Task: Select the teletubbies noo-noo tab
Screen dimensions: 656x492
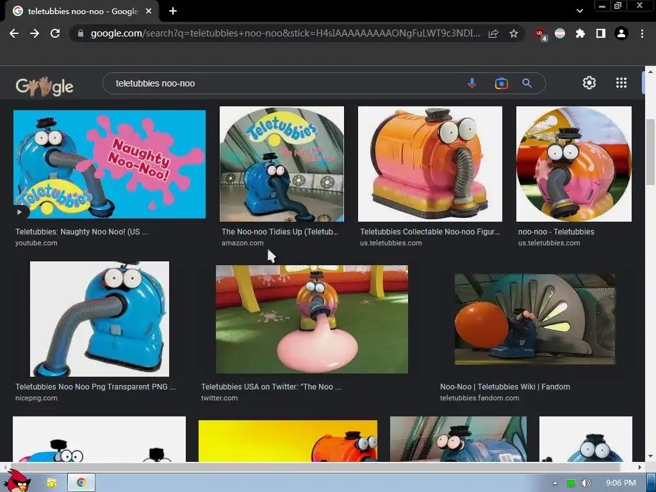Action: click(83, 12)
